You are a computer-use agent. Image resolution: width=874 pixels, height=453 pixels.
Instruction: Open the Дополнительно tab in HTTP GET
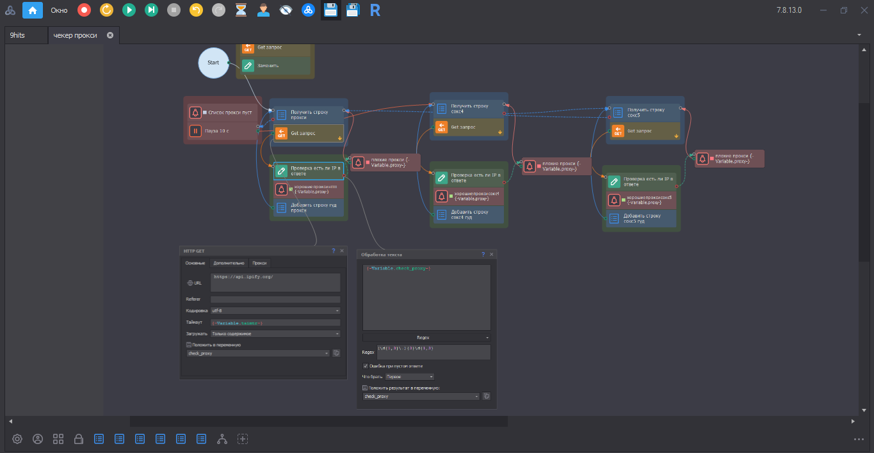tap(229, 263)
